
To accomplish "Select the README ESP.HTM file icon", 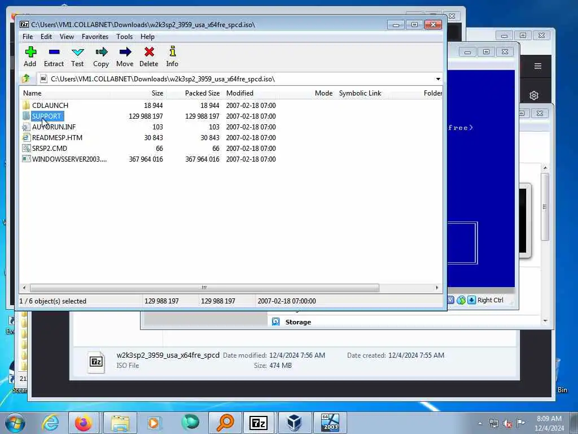I will pyautogui.click(x=26, y=138).
